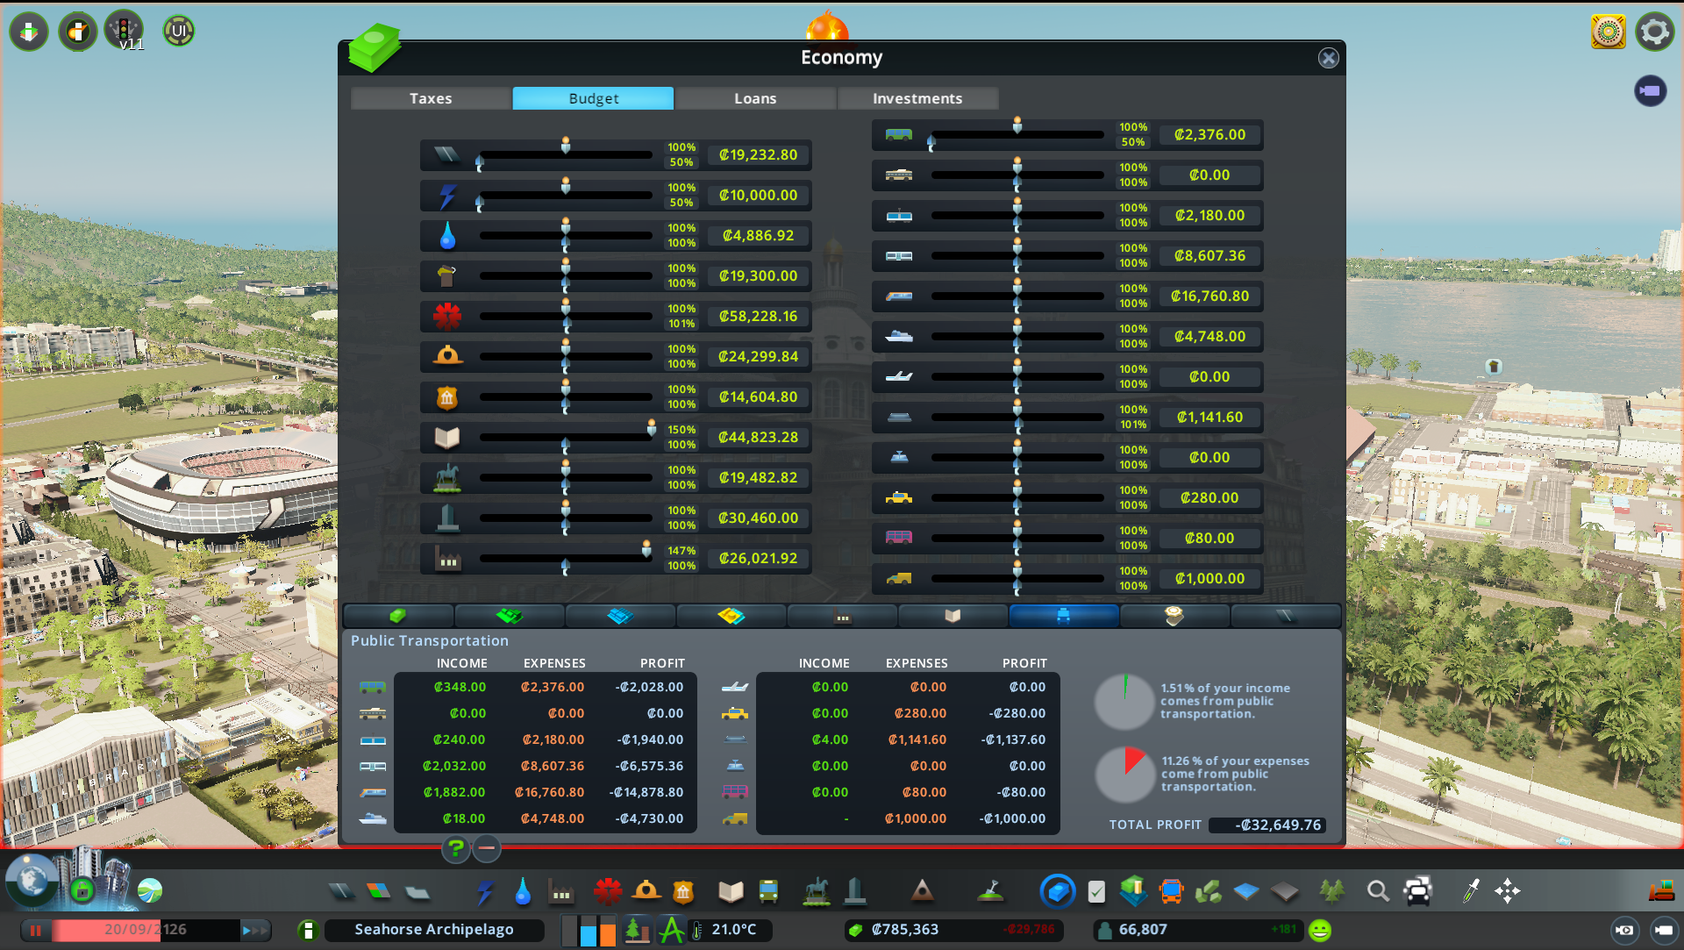This screenshot has width=1684, height=950.
Task: Open the Bulldoze tool
Action: (x=1661, y=892)
